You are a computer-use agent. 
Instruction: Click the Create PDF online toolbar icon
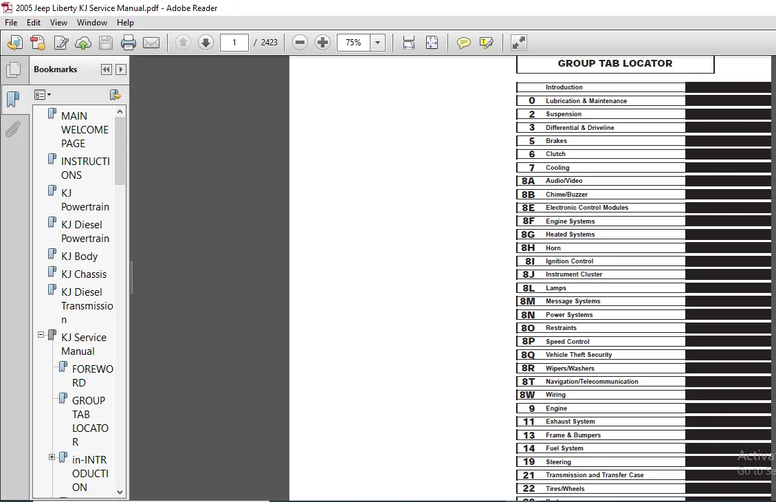pyautogui.click(x=15, y=43)
